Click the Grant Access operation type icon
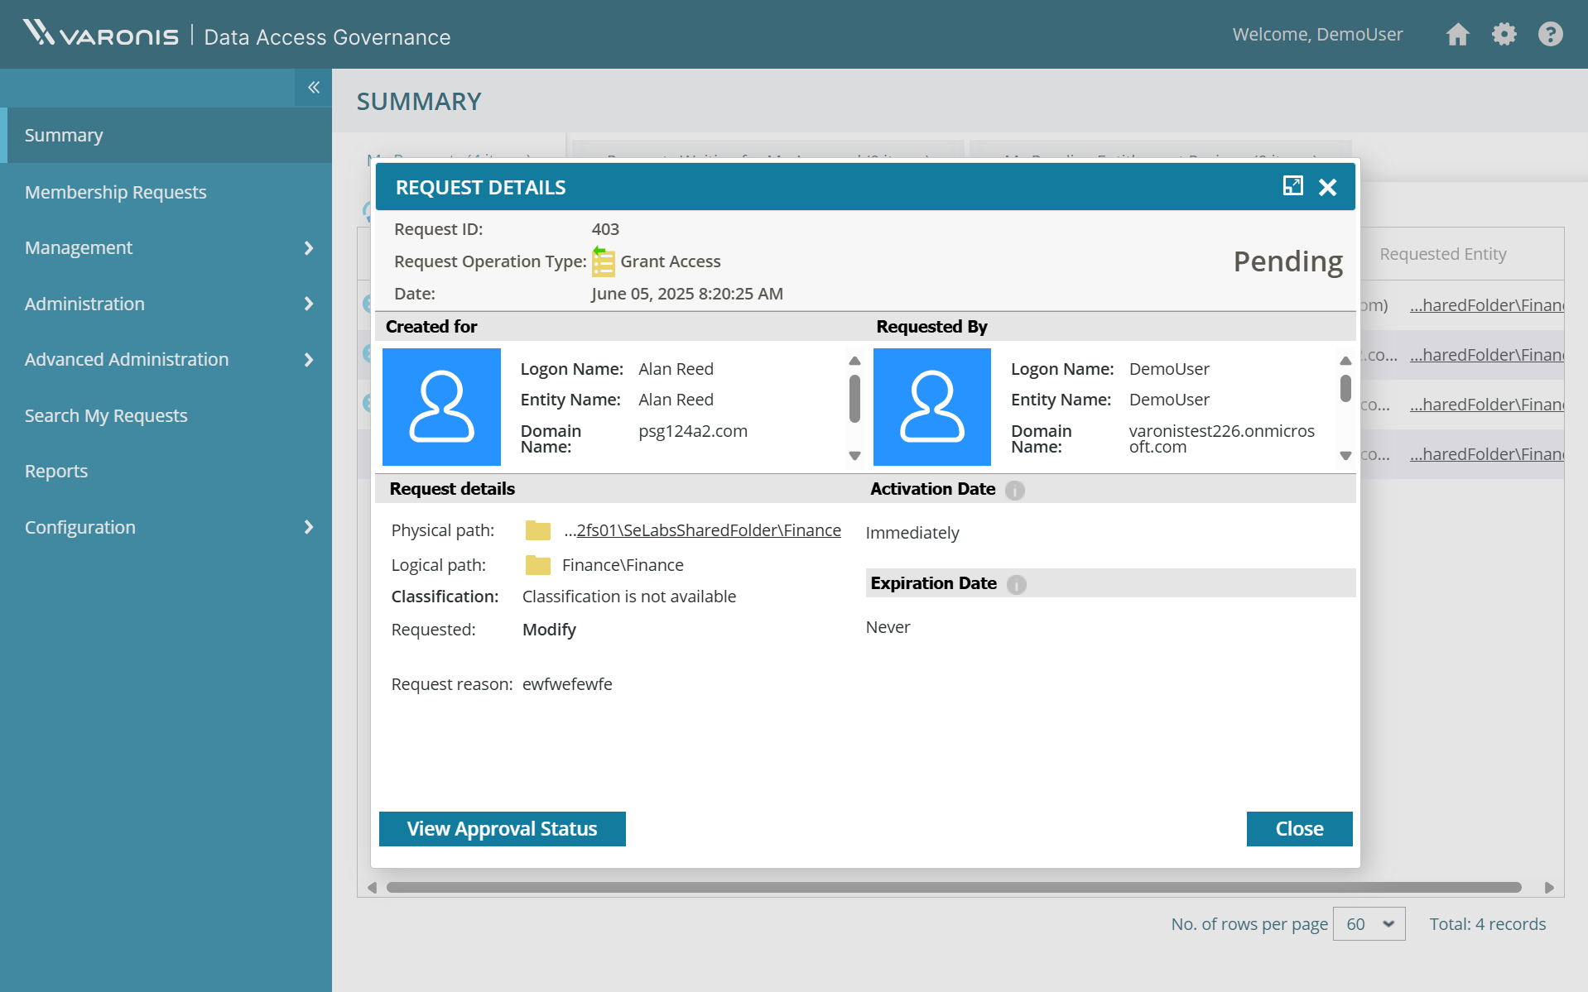1588x992 pixels. pos(604,261)
